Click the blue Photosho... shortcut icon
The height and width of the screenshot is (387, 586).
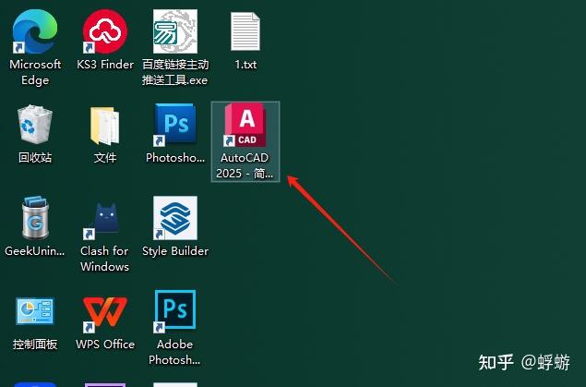175,125
